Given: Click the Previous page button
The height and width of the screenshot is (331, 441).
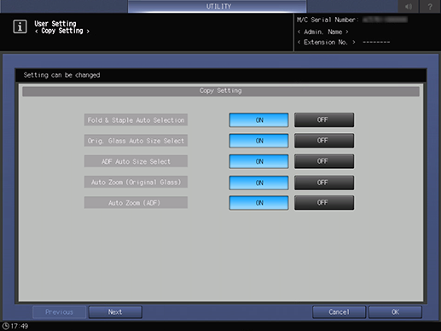Looking at the screenshot, I should [59, 312].
